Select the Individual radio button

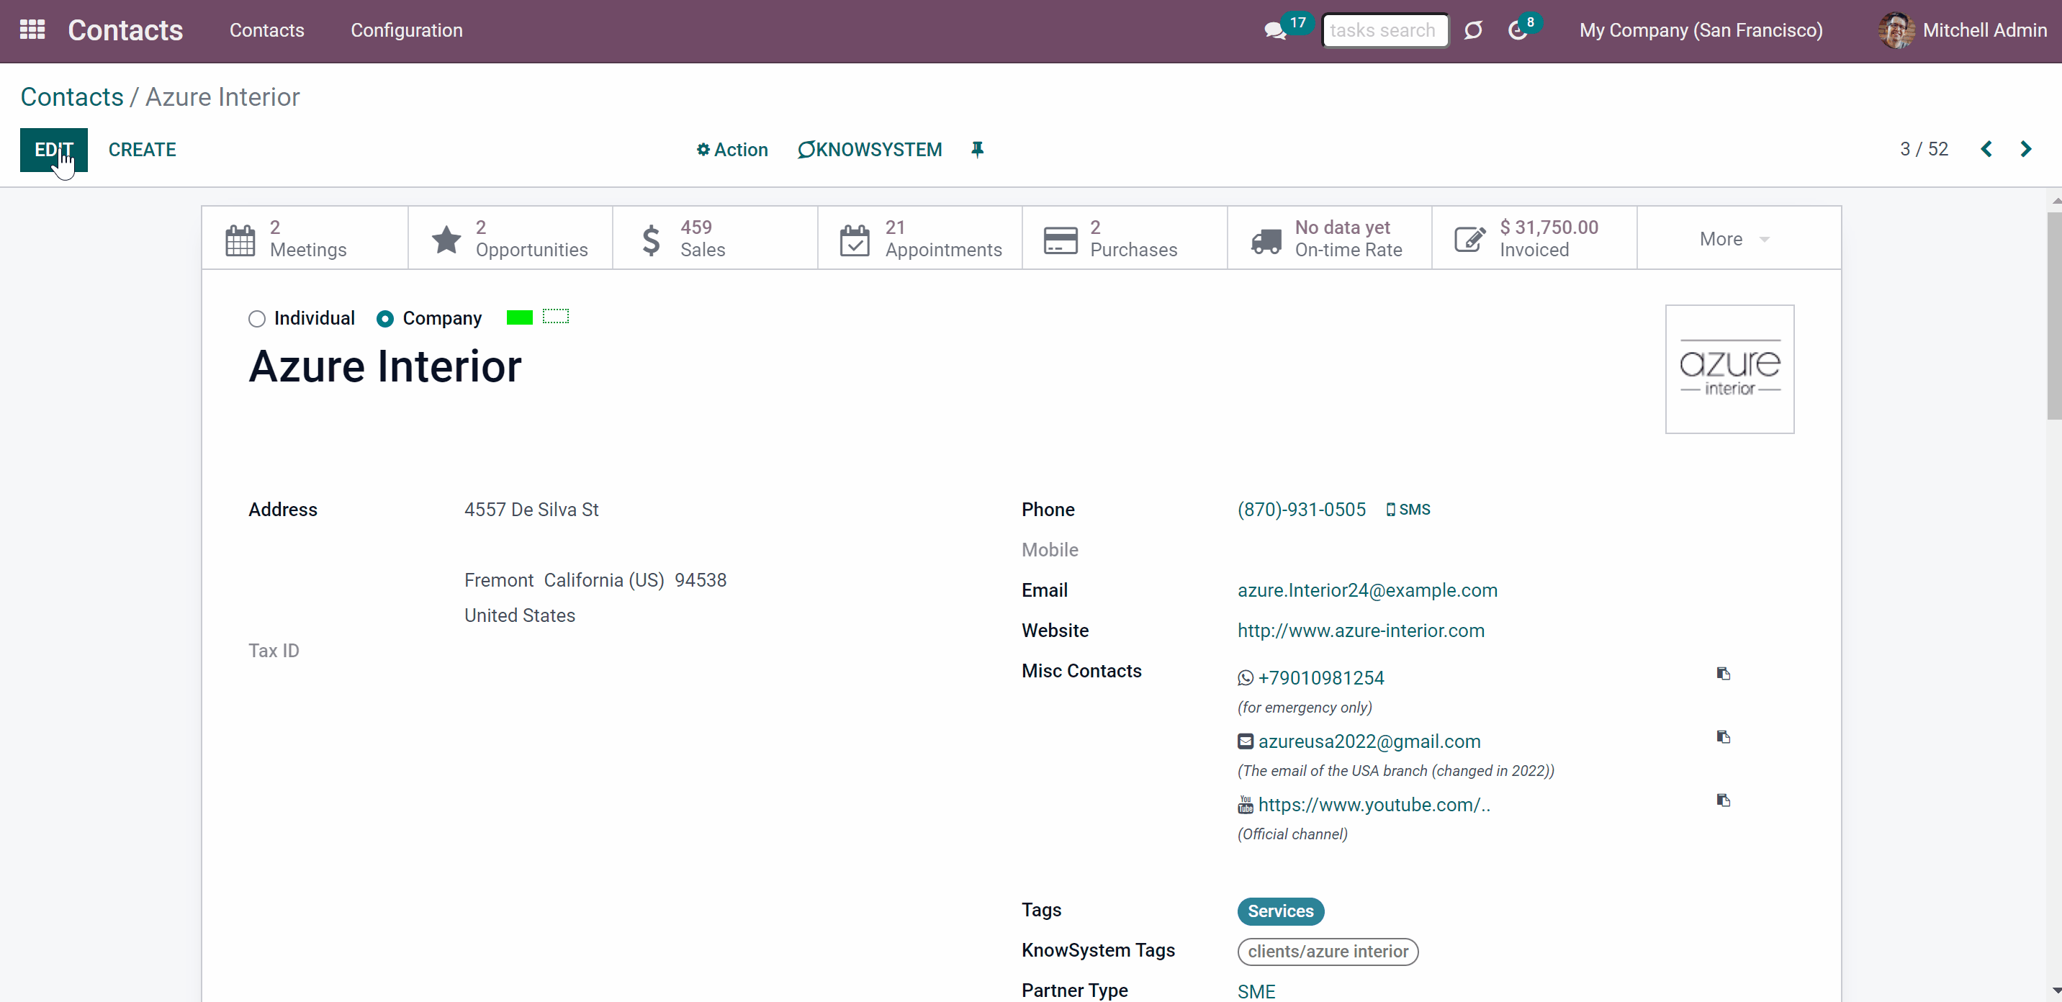pyautogui.click(x=256, y=319)
